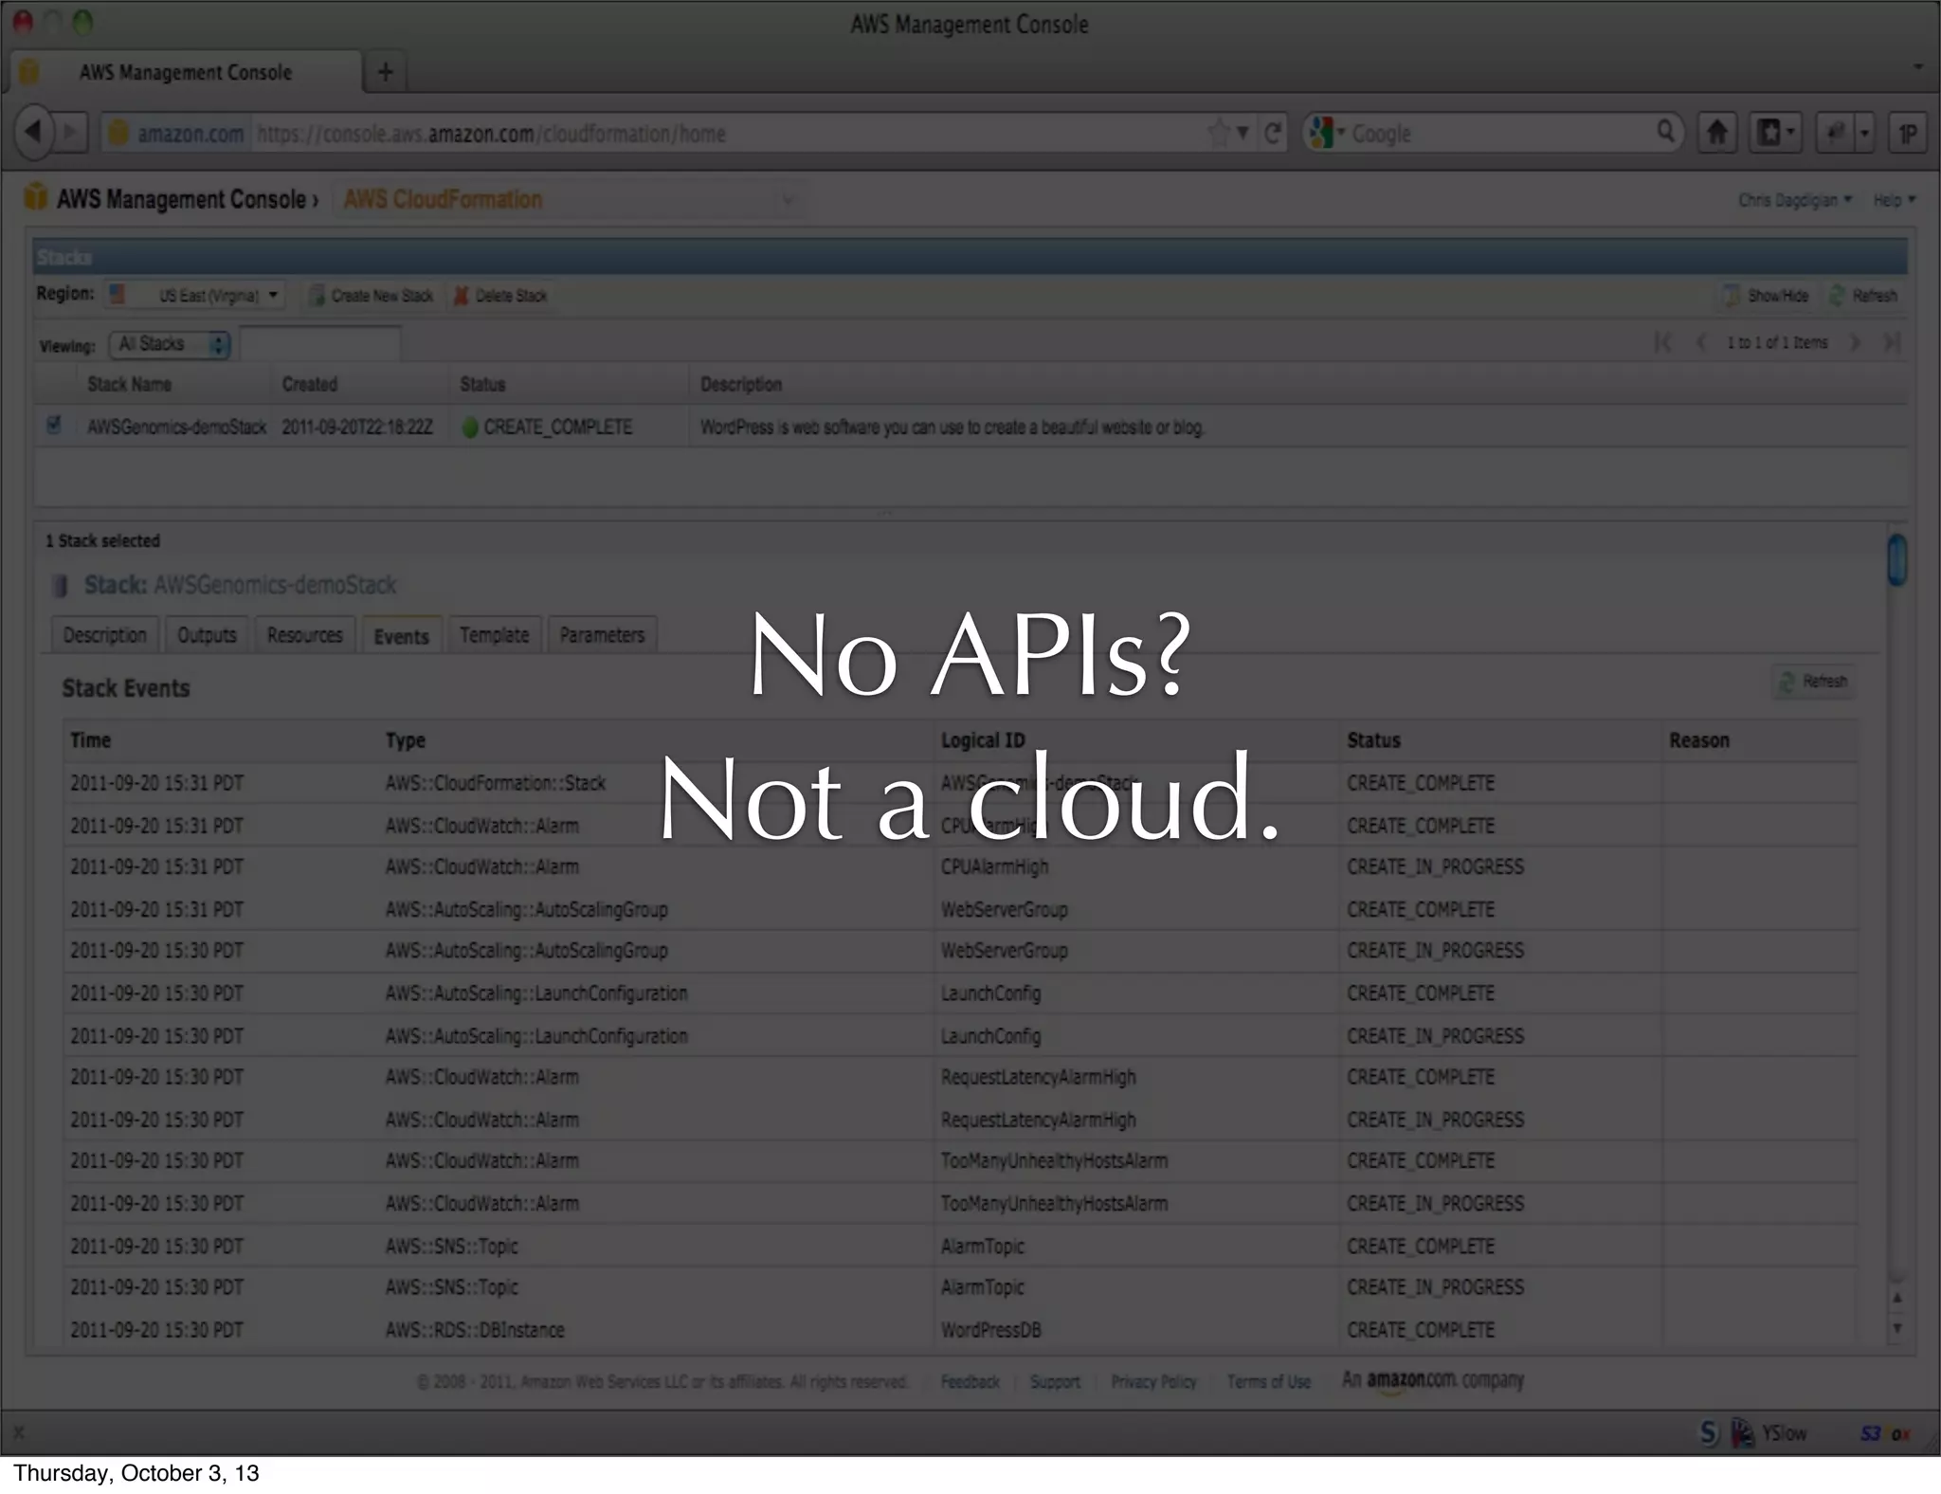This screenshot has height=1494, width=1941.
Task: Go to previous page of stack items
Action: click(x=1701, y=342)
